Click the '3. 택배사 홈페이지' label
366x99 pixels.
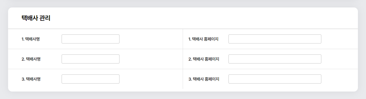(x=204, y=79)
